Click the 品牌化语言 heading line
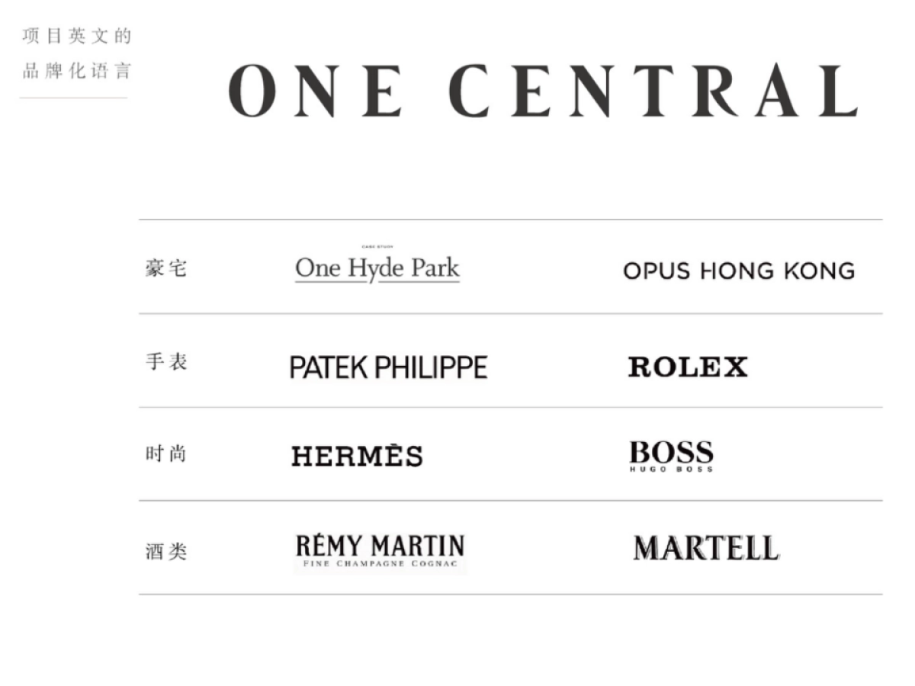Image resolution: width=915 pixels, height=686 pixels. 77,72
